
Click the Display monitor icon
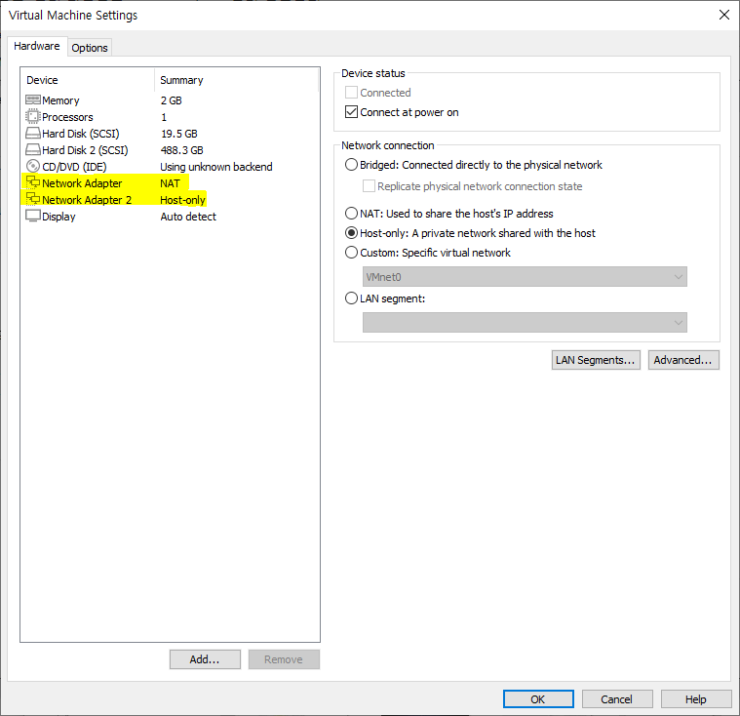(32, 216)
